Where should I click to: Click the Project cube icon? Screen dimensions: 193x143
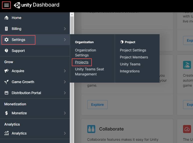(122, 42)
